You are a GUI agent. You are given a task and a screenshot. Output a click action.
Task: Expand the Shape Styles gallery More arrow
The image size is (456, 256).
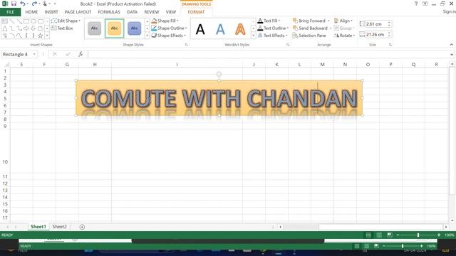147,36
